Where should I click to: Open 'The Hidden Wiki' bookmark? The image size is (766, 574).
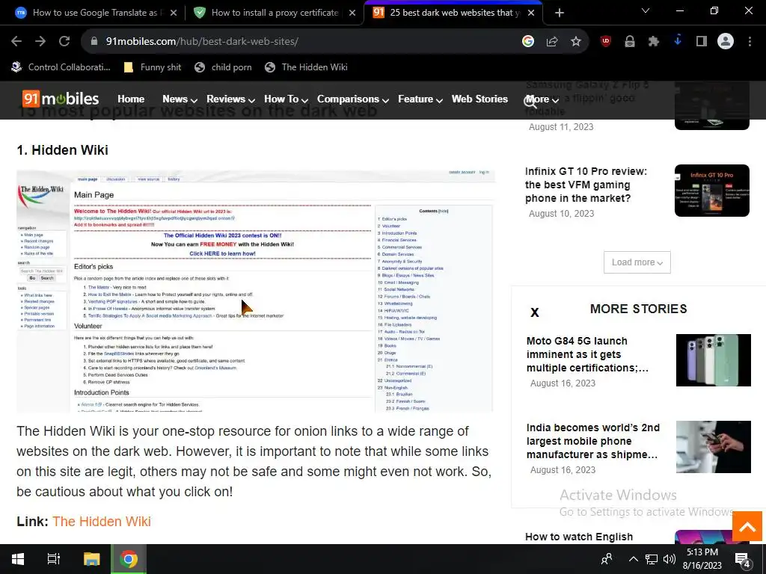coord(306,67)
